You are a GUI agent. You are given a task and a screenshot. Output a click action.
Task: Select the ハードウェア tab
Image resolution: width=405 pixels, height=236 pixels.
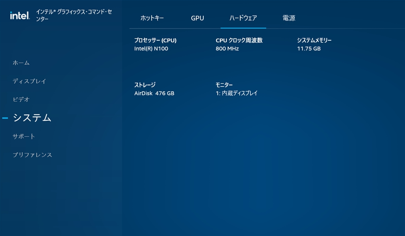[x=243, y=18]
